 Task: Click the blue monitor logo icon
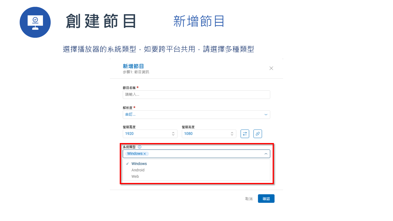(35, 22)
